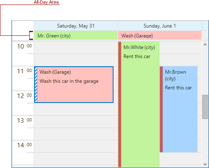Select the Mr.Brown (city) appointment
The width and height of the screenshot is (209, 168).
179,110
